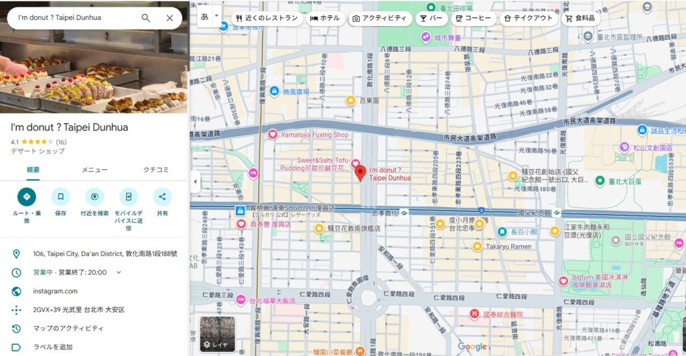Screen dimensions: 686x356
Task: Click the Add label (ラベルを追加) option
Action: (52, 347)
